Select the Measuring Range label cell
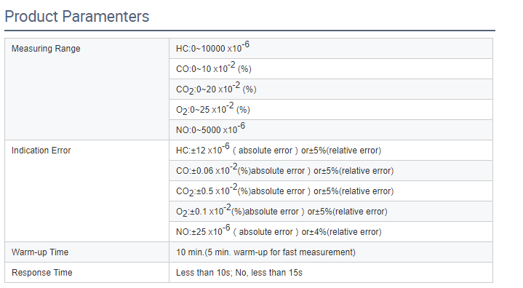 (x=87, y=89)
